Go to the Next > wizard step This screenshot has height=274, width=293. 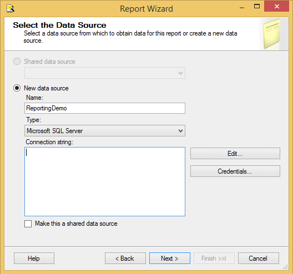pos(170,258)
